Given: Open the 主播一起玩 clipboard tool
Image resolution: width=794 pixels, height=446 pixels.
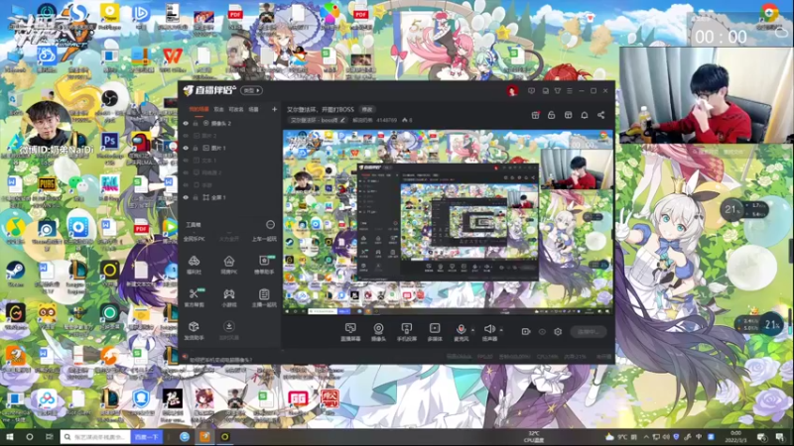Looking at the screenshot, I should coord(264,297).
